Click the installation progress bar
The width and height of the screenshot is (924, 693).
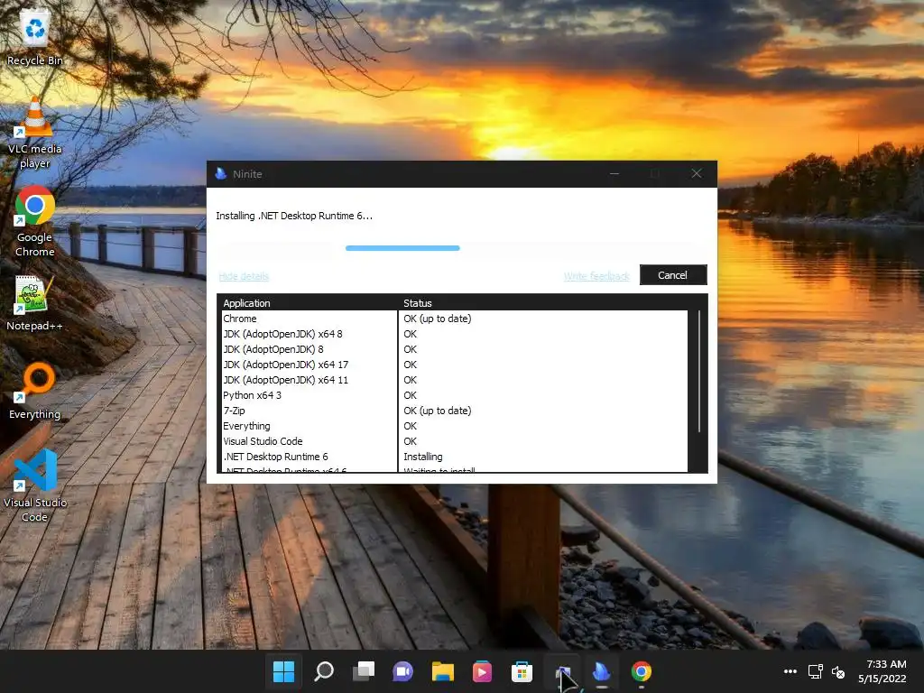pos(461,248)
